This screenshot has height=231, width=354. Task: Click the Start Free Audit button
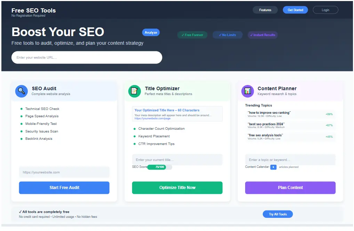(64, 188)
